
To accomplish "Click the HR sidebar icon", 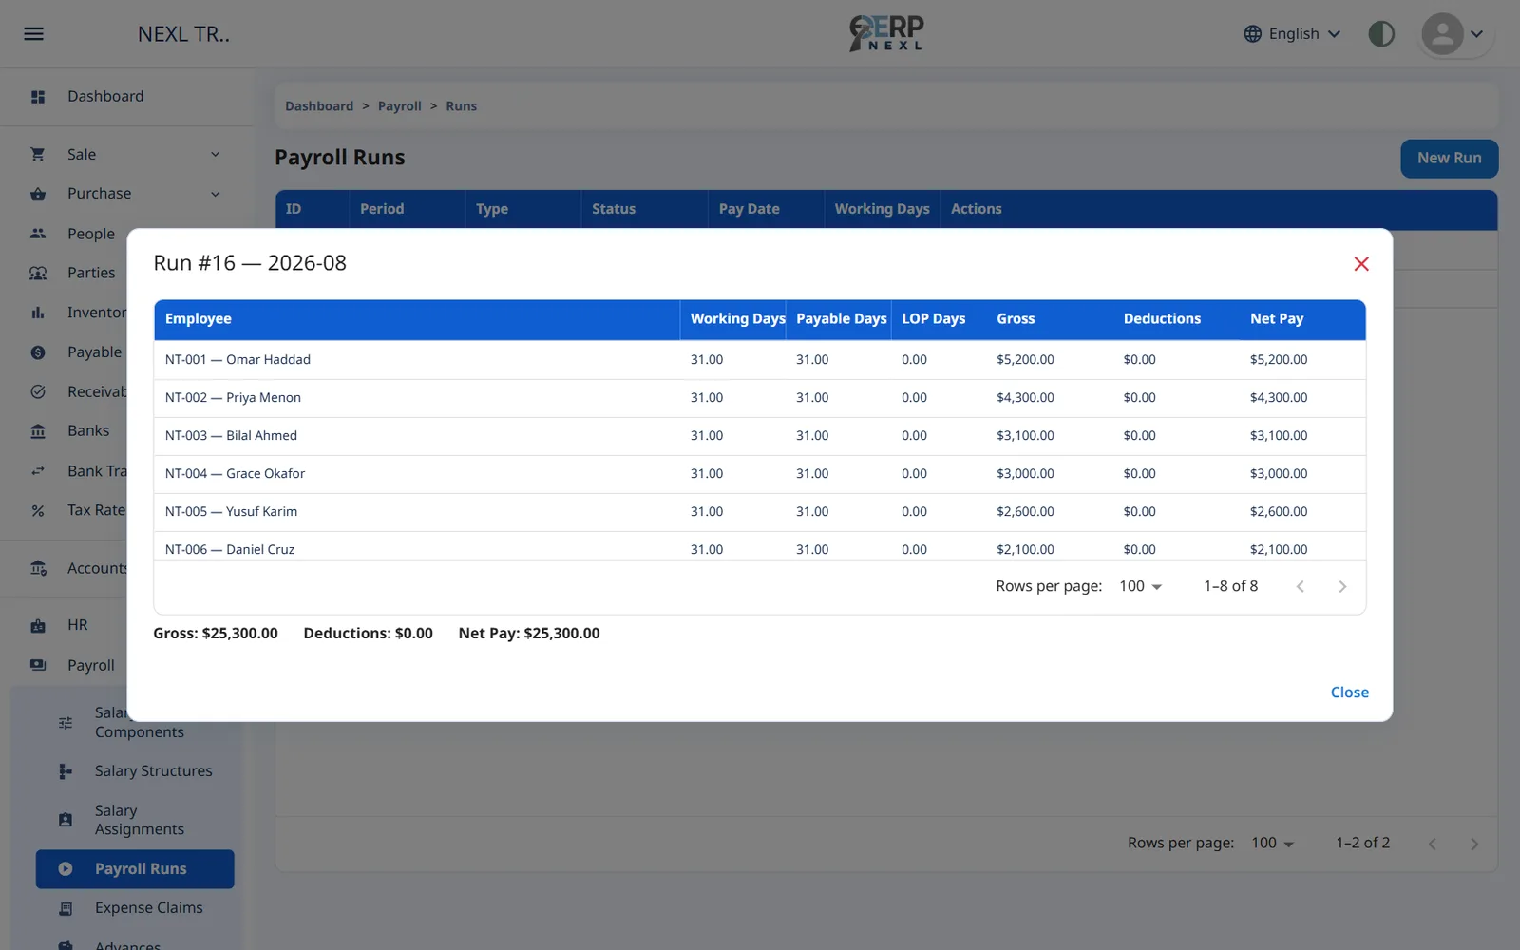I will (x=38, y=625).
